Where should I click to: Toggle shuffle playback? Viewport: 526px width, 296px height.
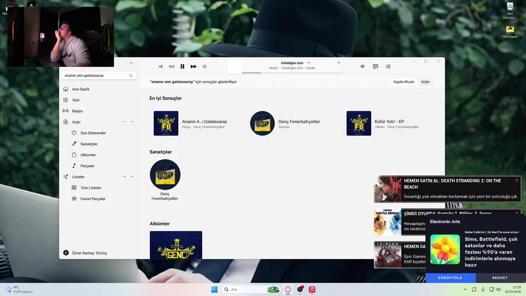(x=160, y=66)
